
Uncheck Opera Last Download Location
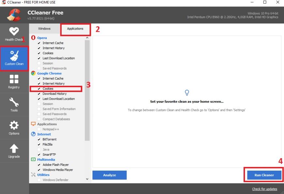[x=39, y=58]
